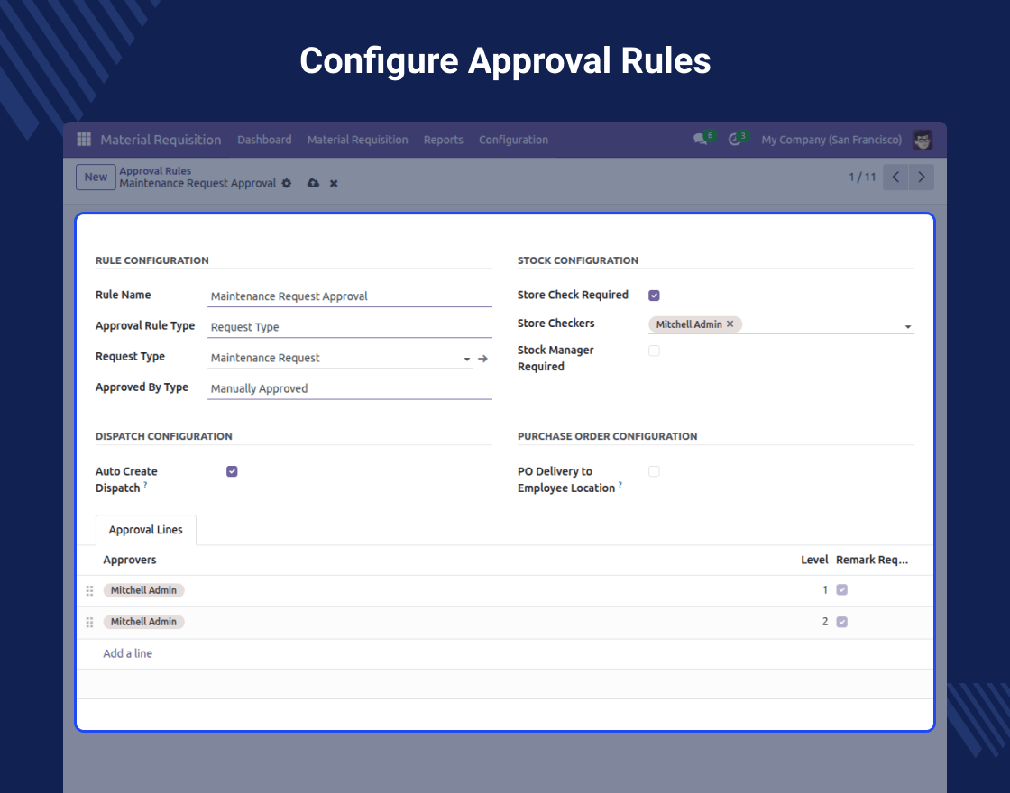1010x793 pixels.
Task: Open the Request Type external link arrow
Action: [x=482, y=359]
